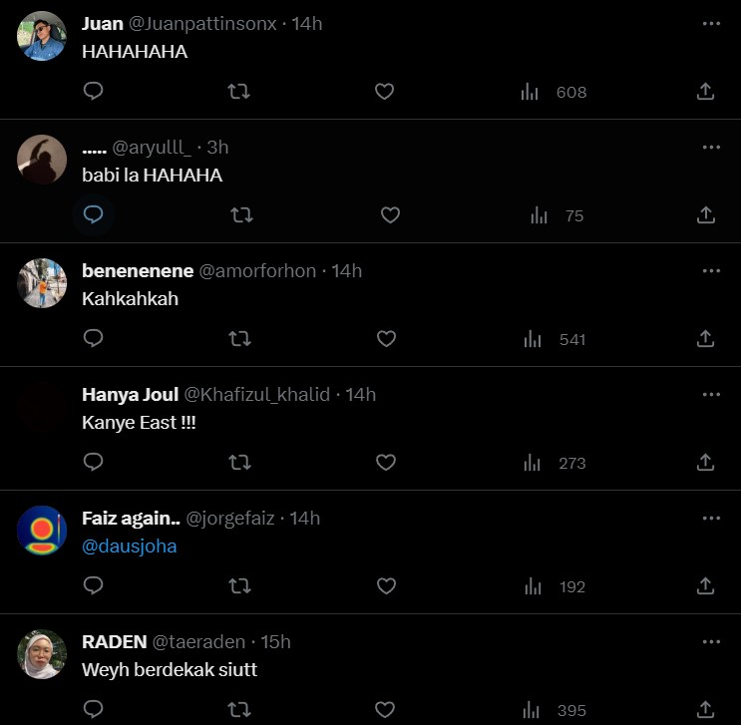The height and width of the screenshot is (725, 741).
Task: Like the Kahkahkah tweet by benenenene
Action: pos(386,339)
